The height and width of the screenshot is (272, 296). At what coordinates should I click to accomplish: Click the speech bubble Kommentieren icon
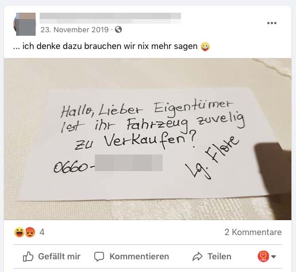[99, 256]
